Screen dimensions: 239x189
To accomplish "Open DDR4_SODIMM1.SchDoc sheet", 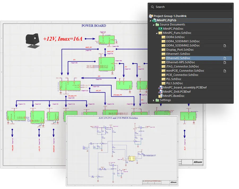I will coord(183,41).
